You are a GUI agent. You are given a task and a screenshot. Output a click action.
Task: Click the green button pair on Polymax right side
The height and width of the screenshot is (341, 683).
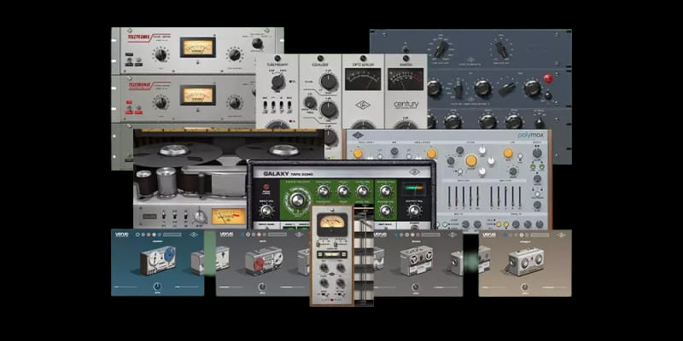[538, 167]
